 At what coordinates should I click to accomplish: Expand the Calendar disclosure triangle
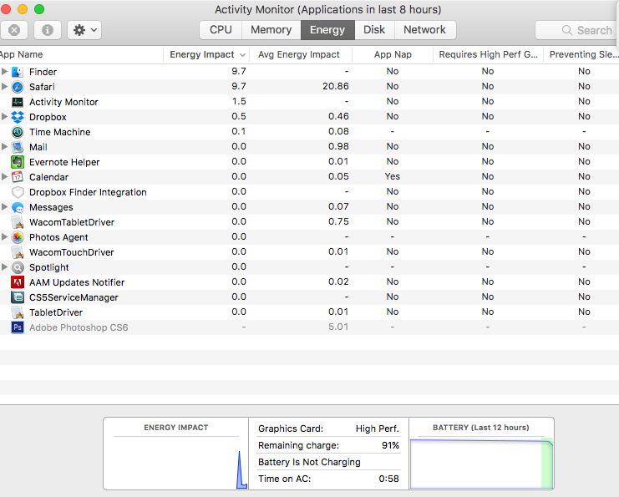click(4, 176)
